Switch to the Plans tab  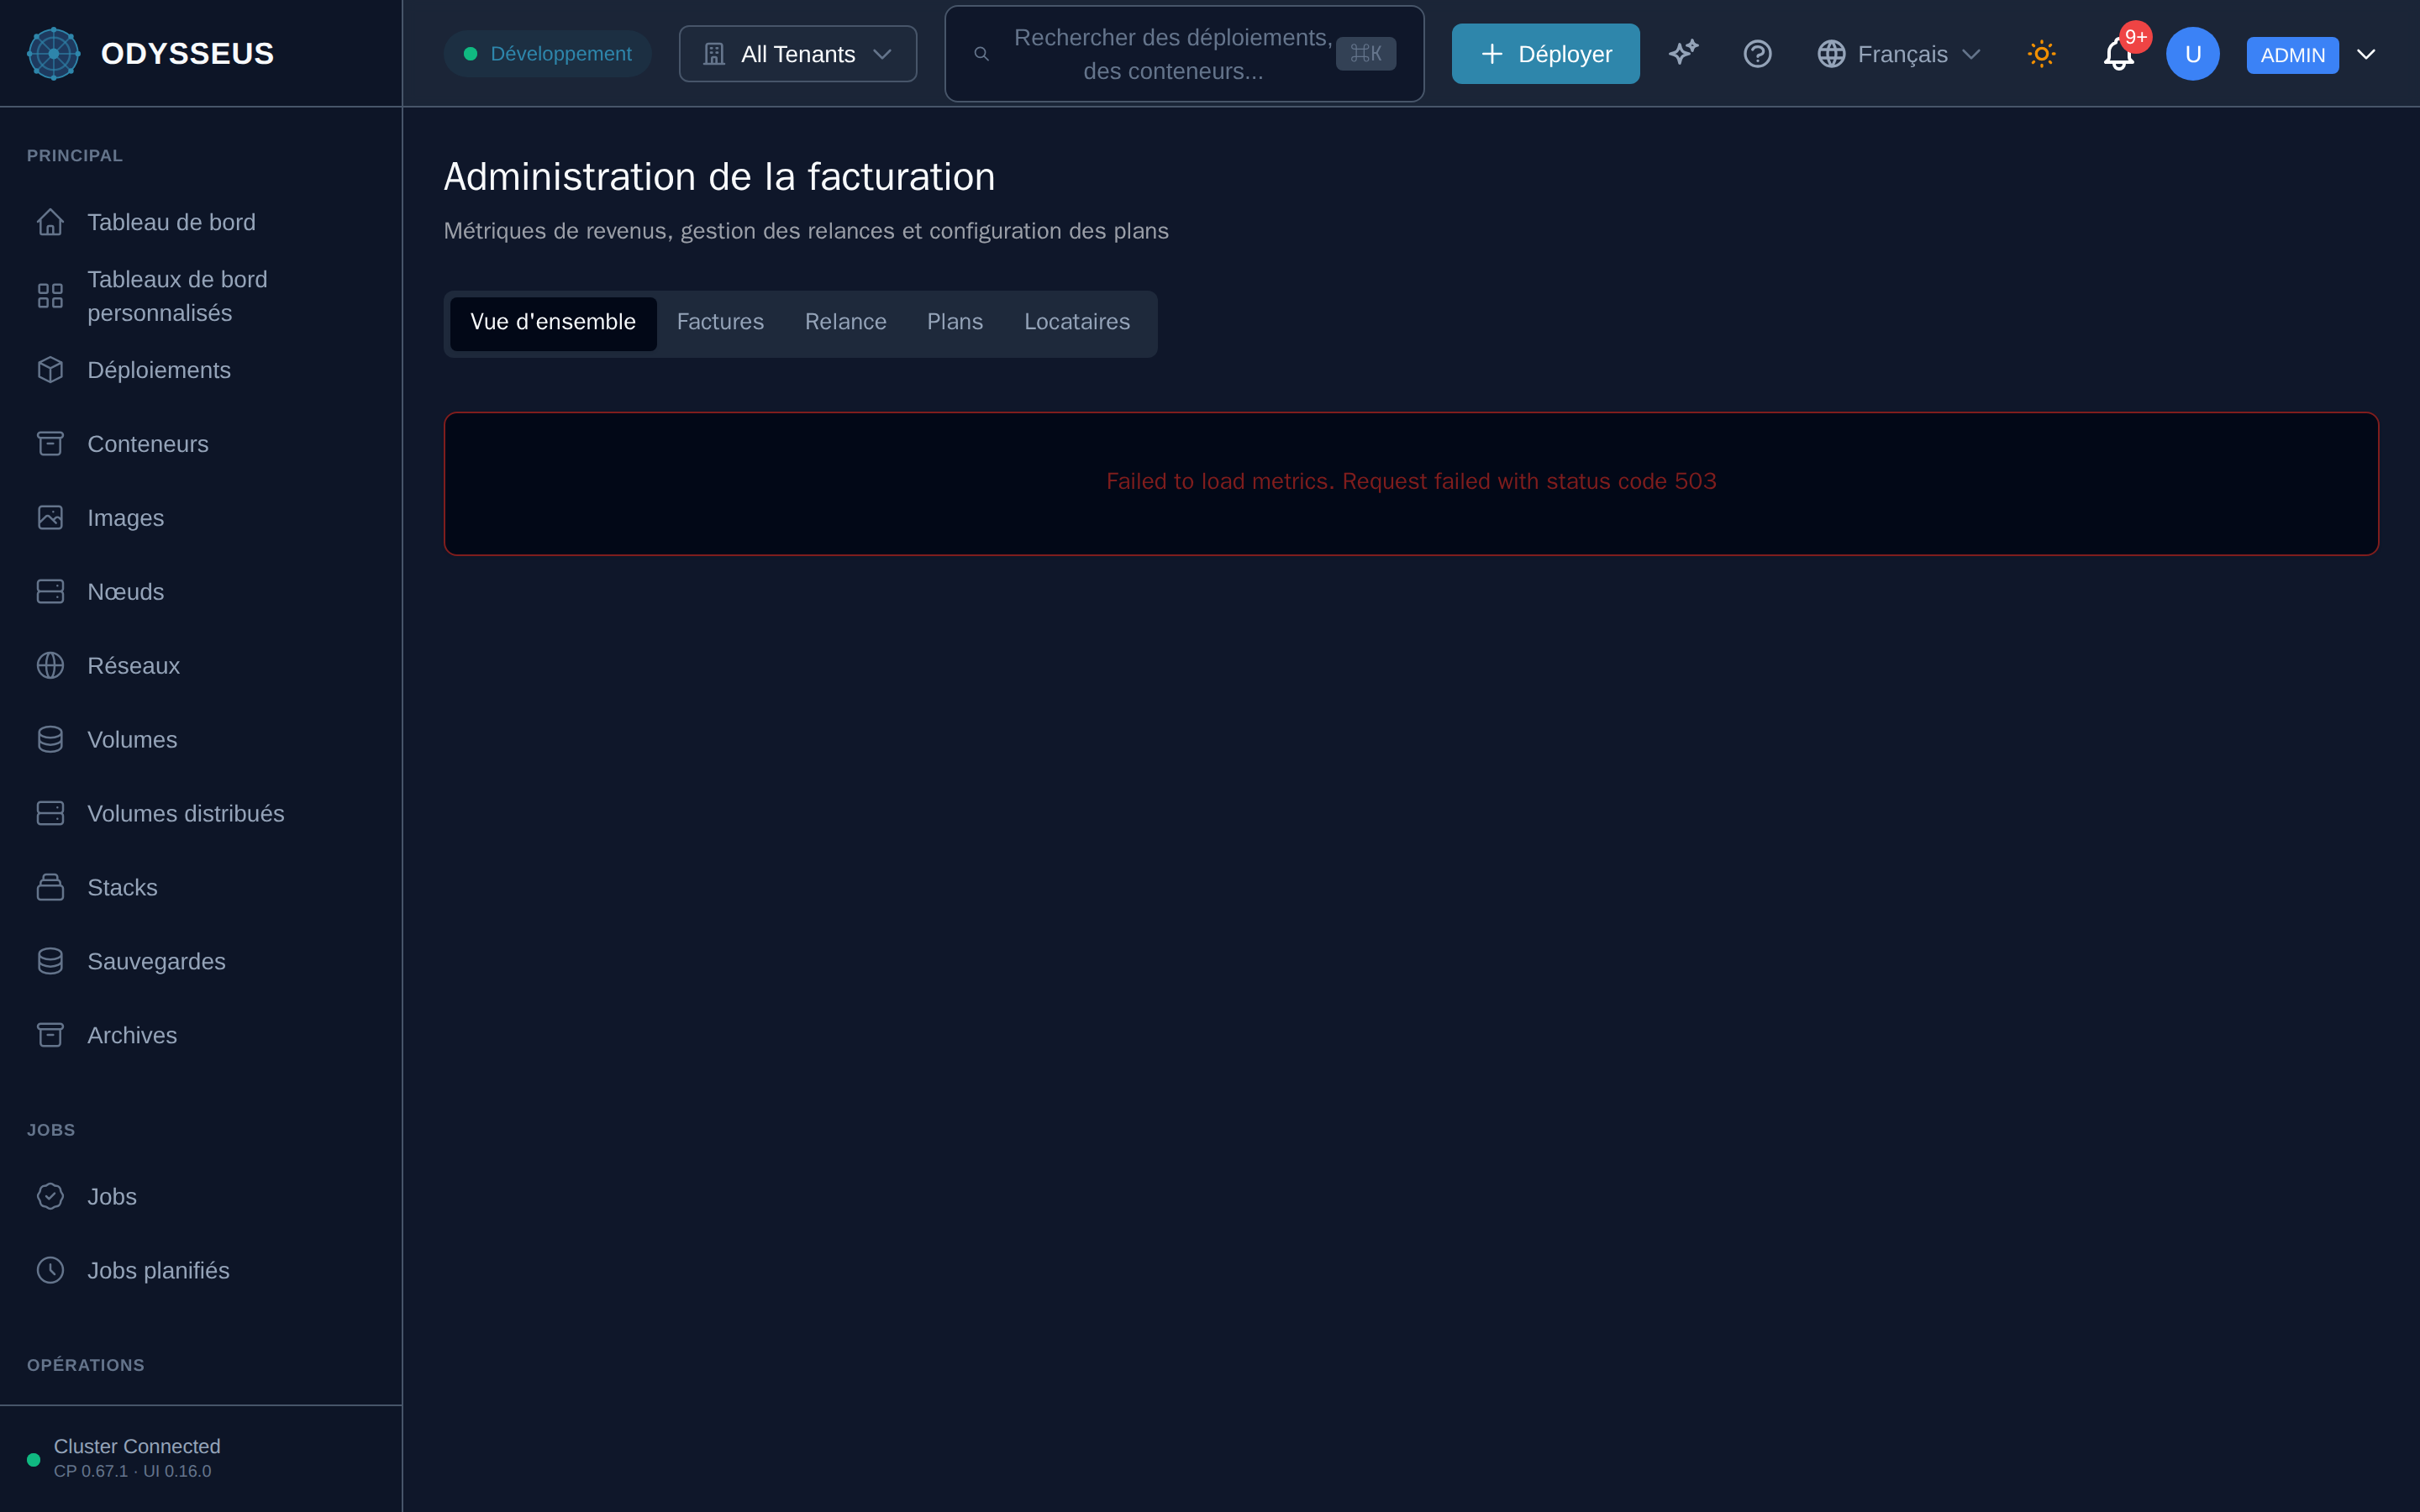pyautogui.click(x=954, y=323)
